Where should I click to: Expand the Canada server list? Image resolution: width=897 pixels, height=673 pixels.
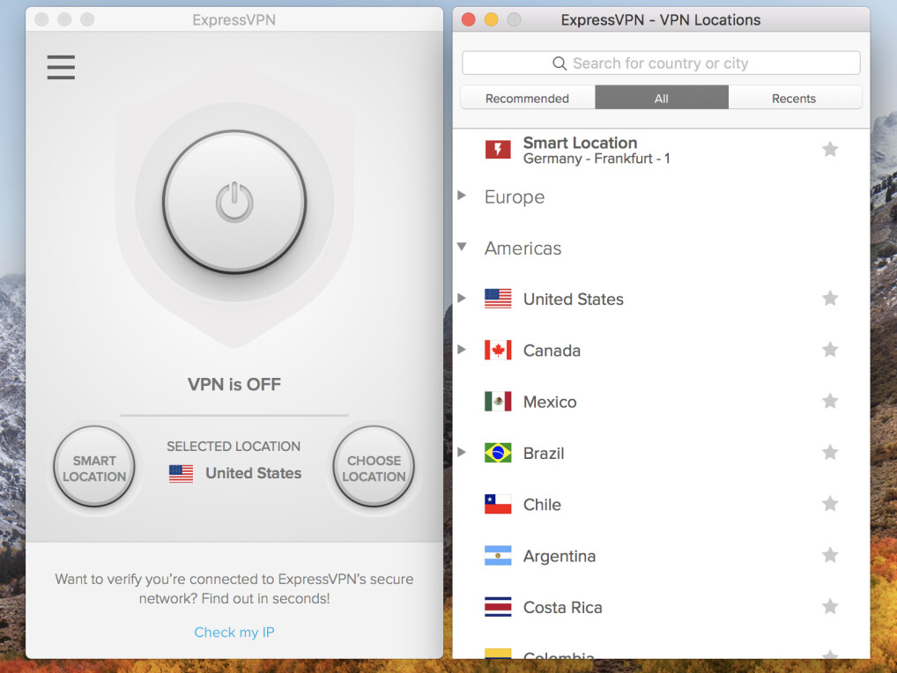(x=462, y=350)
